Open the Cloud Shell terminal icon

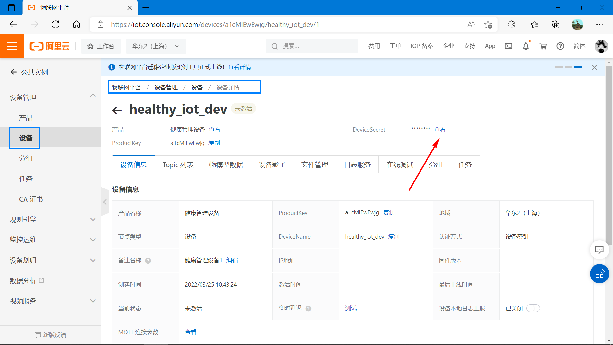[509, 46]
